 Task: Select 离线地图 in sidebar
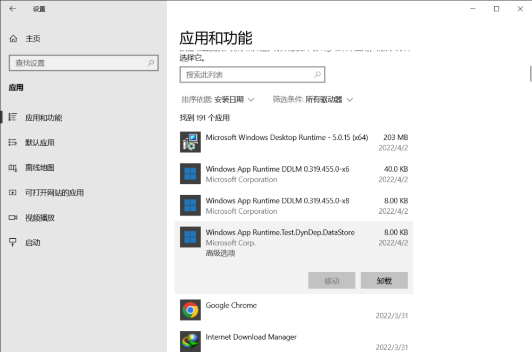coord(40,168)
